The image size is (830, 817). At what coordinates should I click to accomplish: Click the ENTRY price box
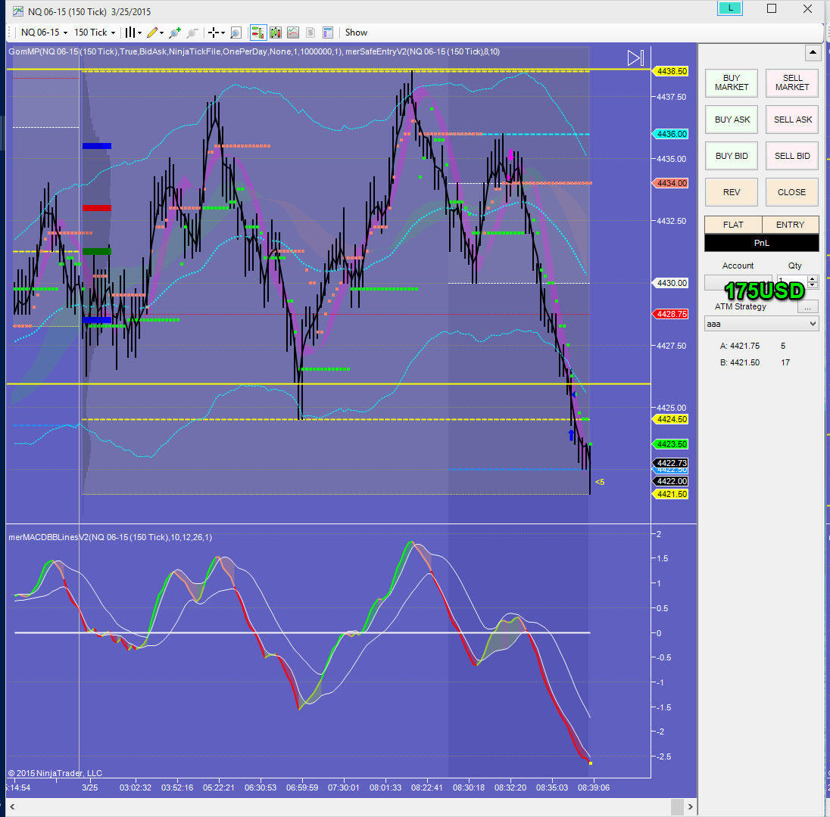pos(791,225)
